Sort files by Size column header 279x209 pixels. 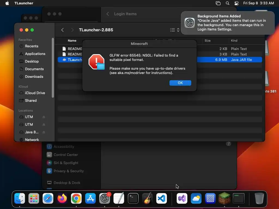pyautogui.click(x=207, y=41)
